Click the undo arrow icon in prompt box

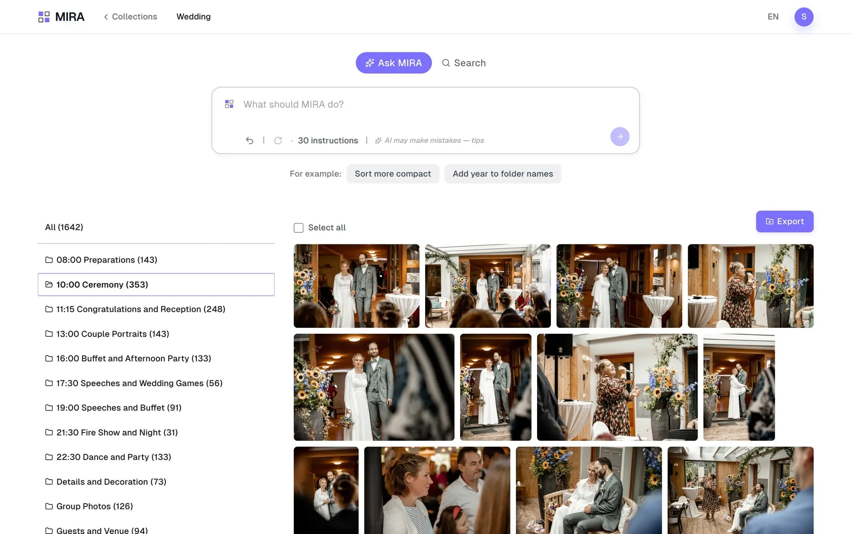point(249,140)
